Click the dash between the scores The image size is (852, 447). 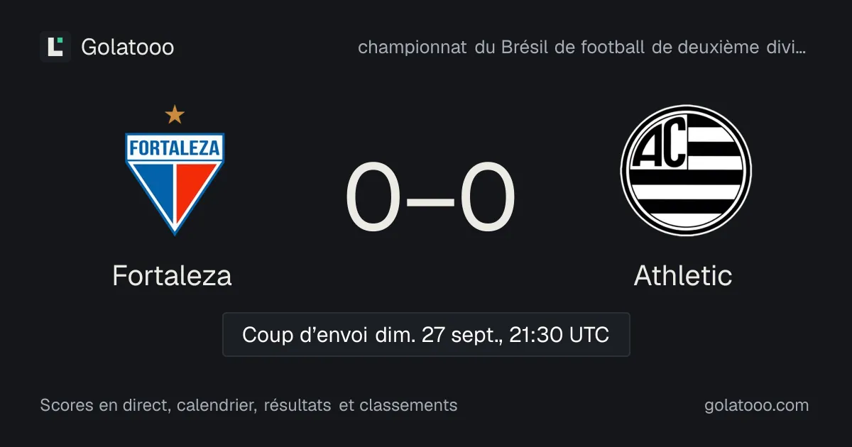coord(430,202)
